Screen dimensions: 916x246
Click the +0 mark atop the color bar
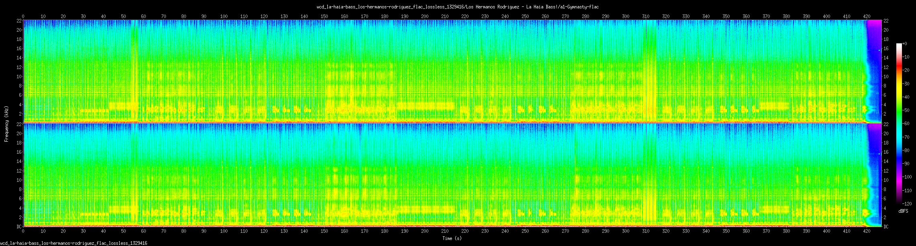pos(904,43)
